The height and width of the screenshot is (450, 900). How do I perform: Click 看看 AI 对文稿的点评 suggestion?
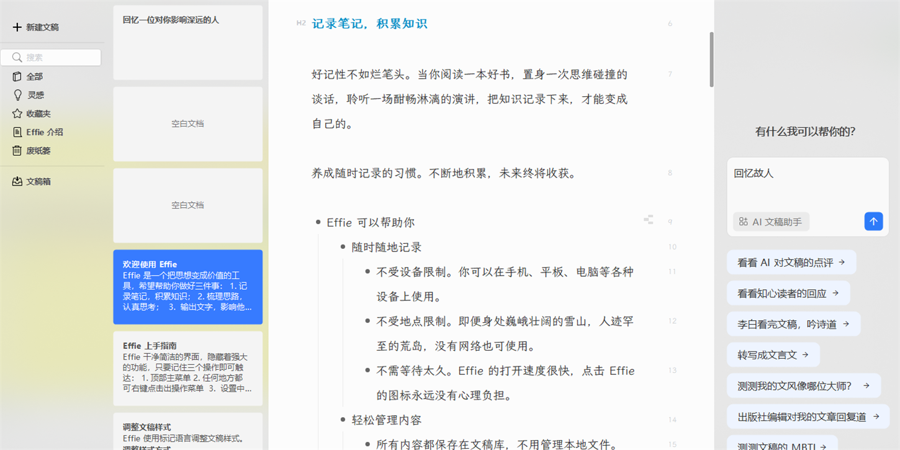pyautogui.click(x=791, y=262)
